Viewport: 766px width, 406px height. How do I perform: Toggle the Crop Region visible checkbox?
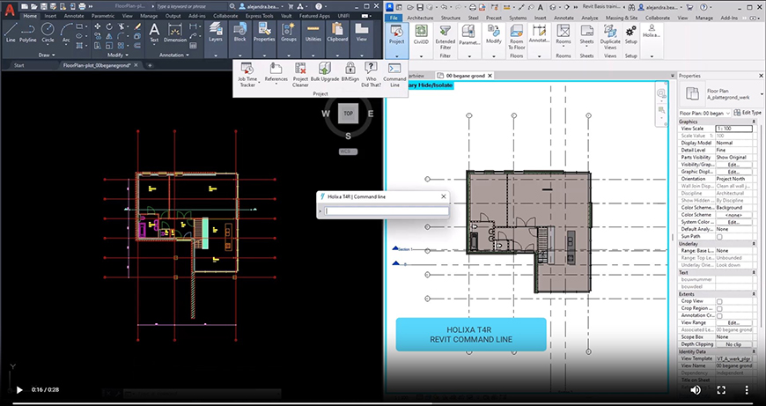coord(719,309)
